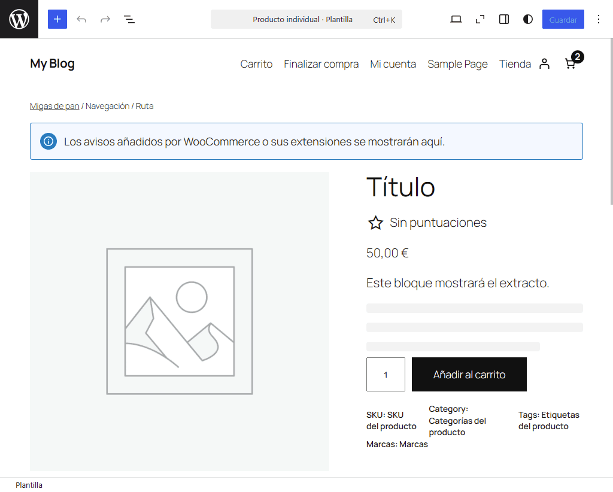
Task: Click the info icon in the notices block
Action: (48, 141)
